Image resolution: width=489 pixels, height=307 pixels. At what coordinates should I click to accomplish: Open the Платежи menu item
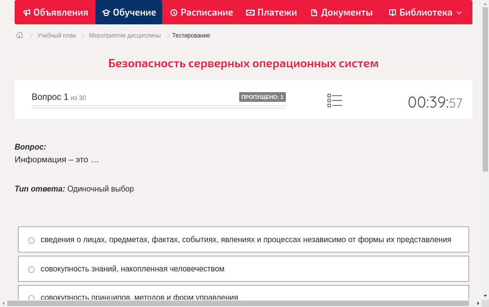click(271, 12)
